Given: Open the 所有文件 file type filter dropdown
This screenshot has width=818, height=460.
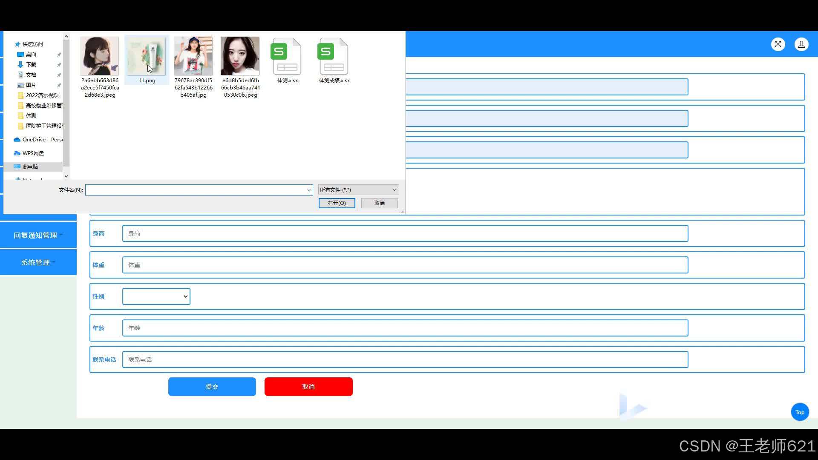Looking at the screenshot, I should click(x=358, y=190).
